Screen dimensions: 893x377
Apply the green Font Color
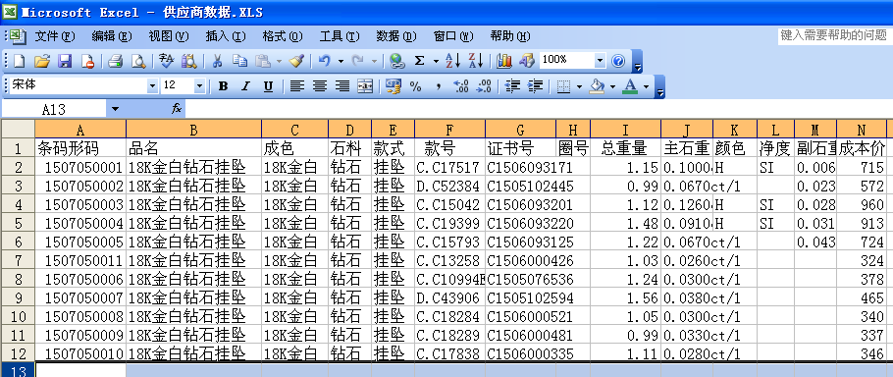coord(630,86)
